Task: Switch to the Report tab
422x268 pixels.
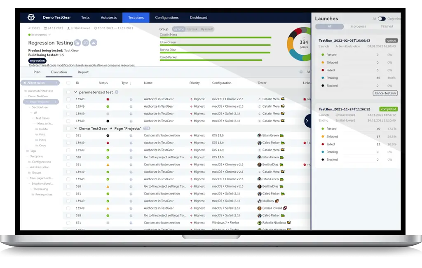Action: tap(83, 71)
